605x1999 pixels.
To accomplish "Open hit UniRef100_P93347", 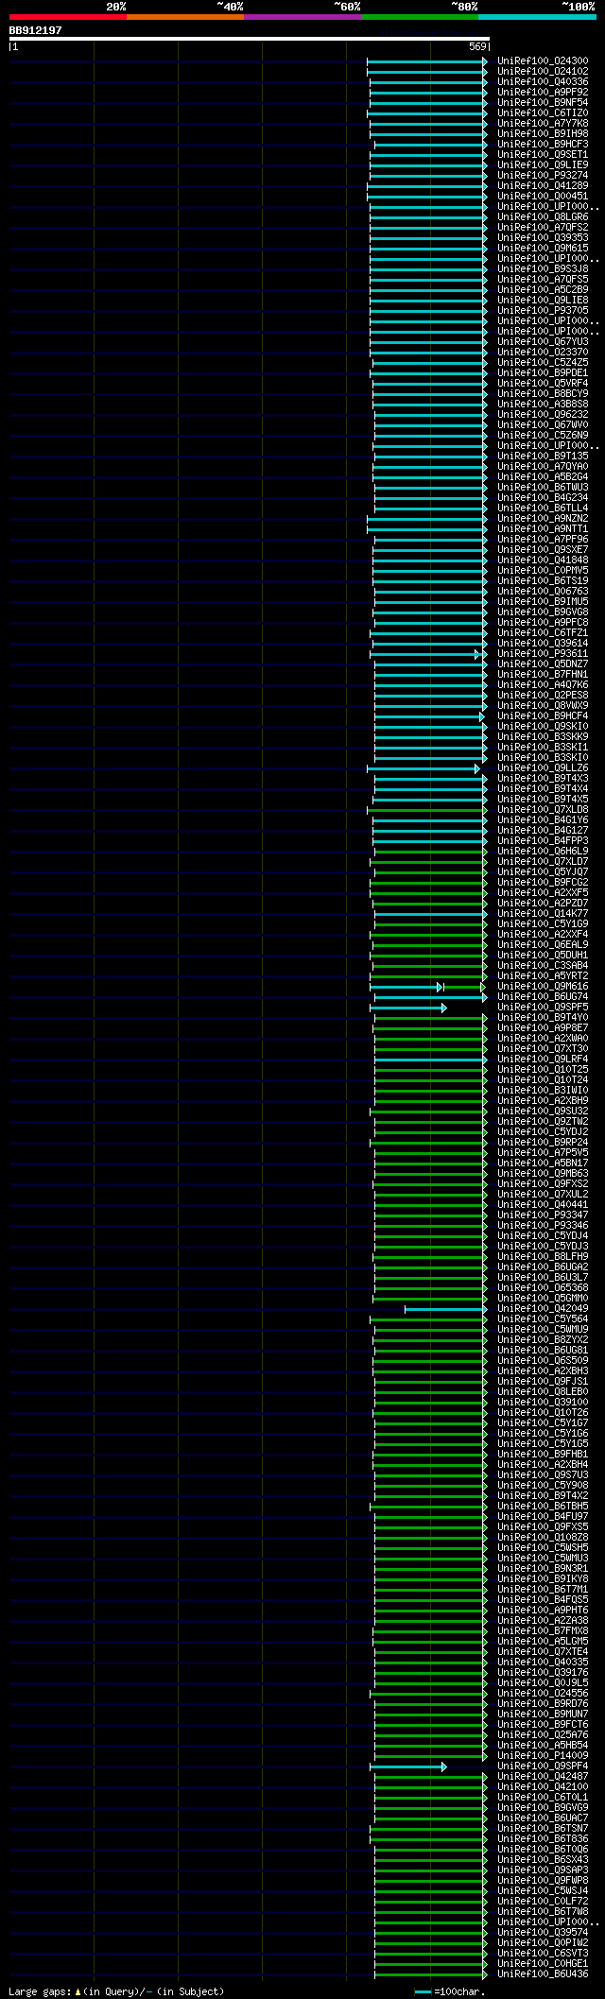I will pos(543,1215).
